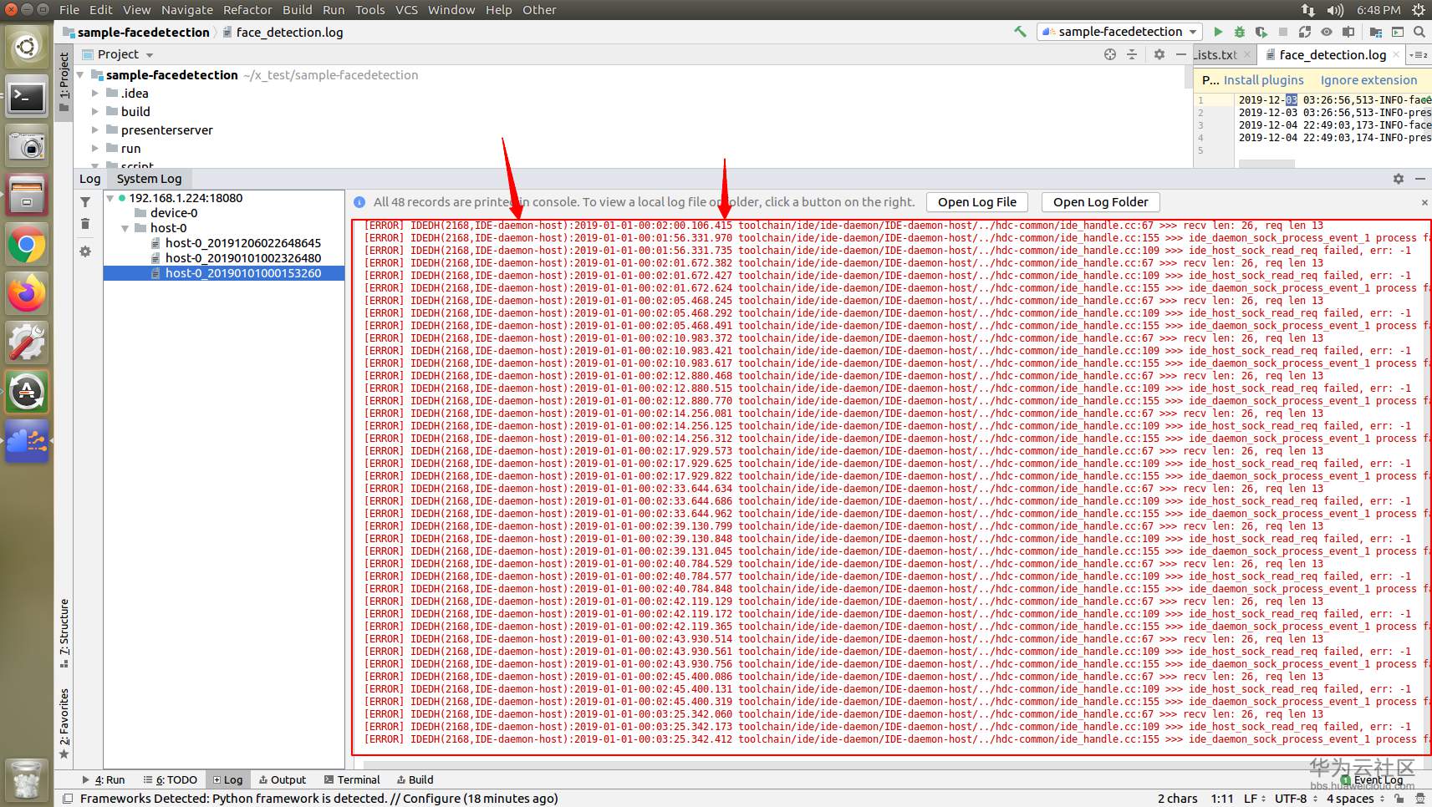Click the eye icon in main toolbar
This screenshot has width=1432, height=807.
[1327, 32]
